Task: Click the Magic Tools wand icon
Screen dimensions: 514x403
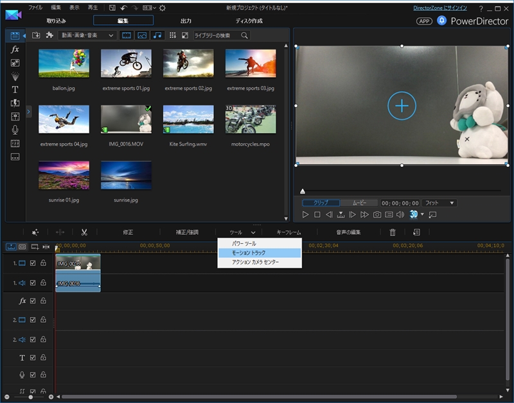Action: tap(35, 232)
